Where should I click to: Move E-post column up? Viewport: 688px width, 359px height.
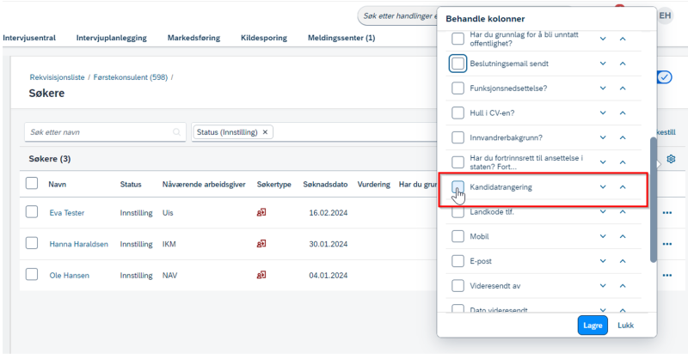click(x=623, y=261)
